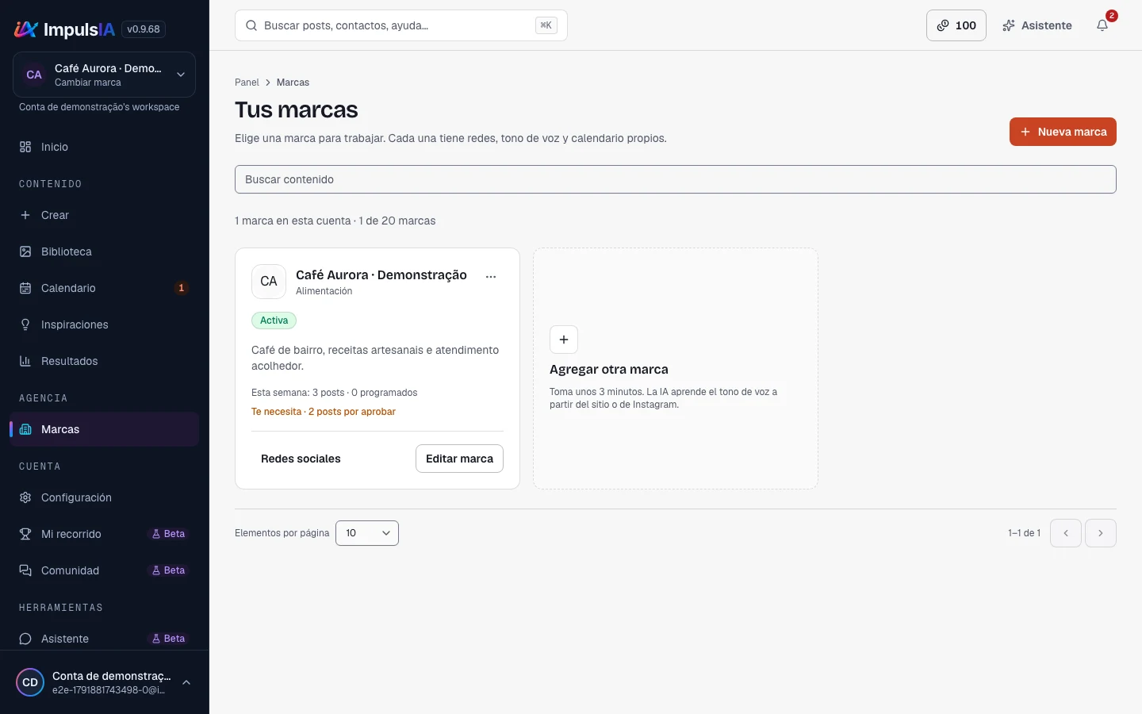Open the Café Aurora card options menu

tap(491, 277)
